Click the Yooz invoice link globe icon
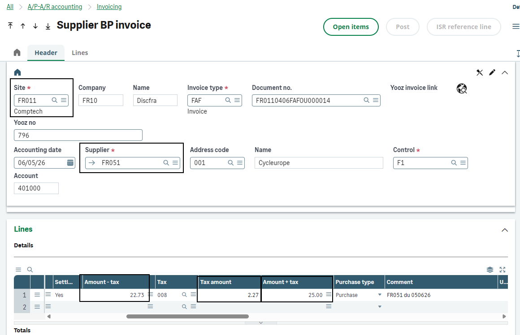The width and height of the screenshot is (520, 335). pyautogui.click(x=462, y=89)
